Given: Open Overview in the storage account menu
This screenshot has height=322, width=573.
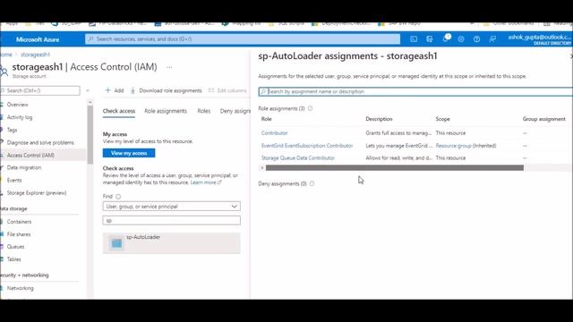Looking at the screenshot, I should click(x=17, y=105).
